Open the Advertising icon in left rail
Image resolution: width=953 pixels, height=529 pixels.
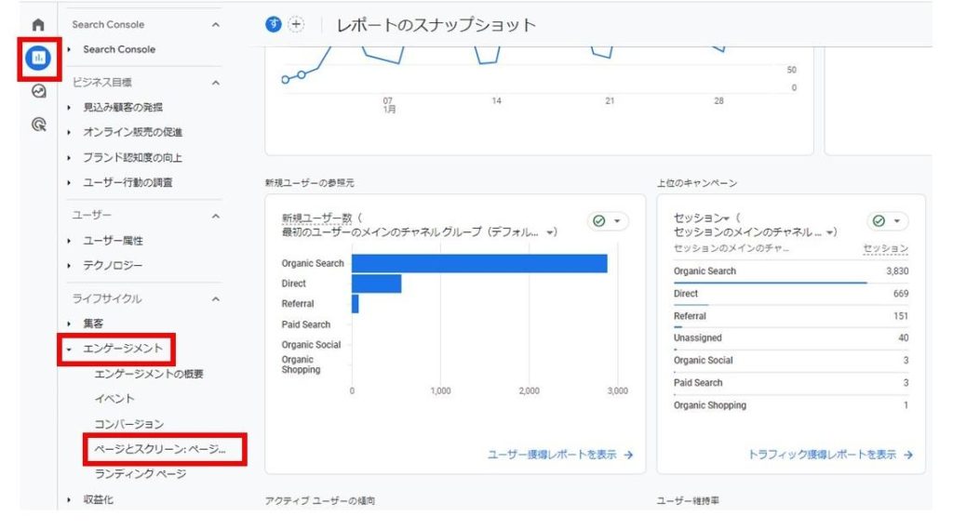coord(38,125)
